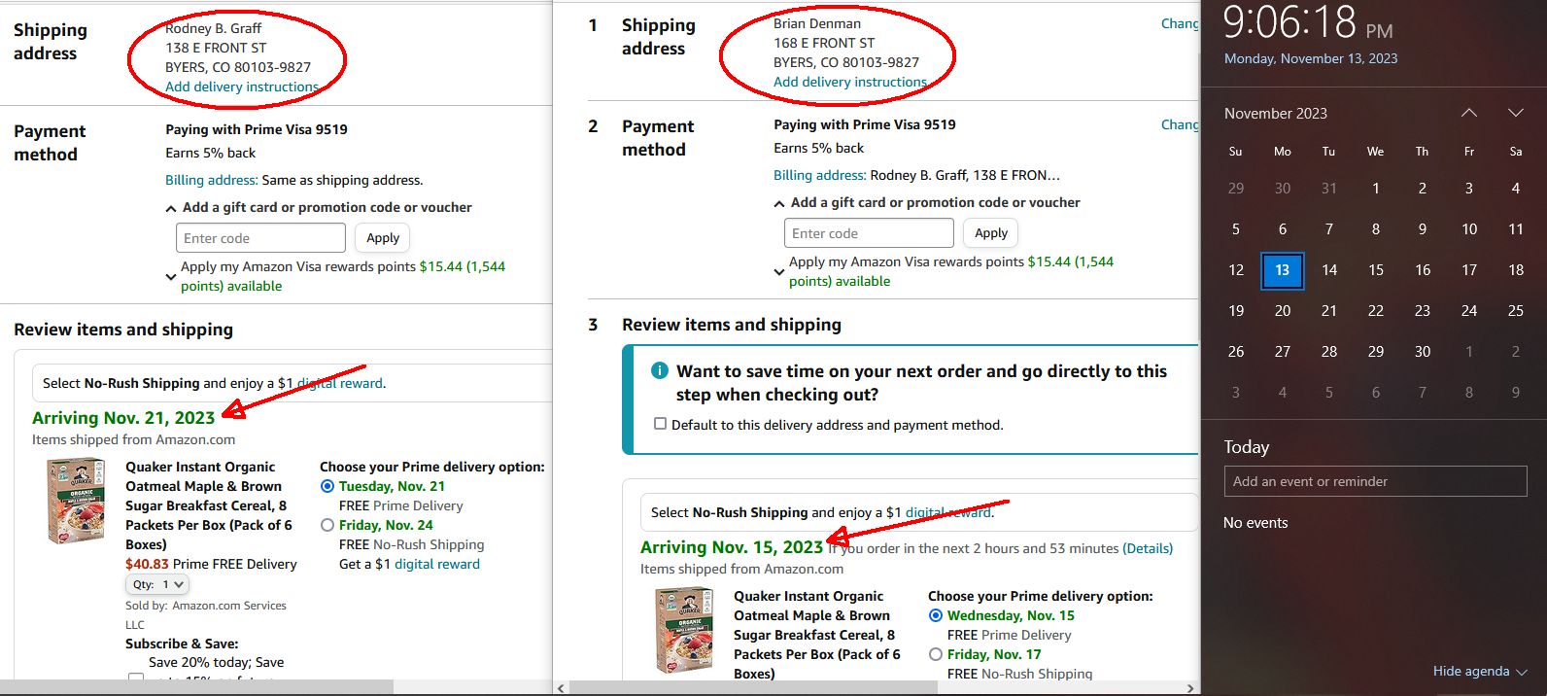The image size is (1547, 696).
Task: Click the horizontal scrollbar's right arrow
Action: coord(1190,688)
